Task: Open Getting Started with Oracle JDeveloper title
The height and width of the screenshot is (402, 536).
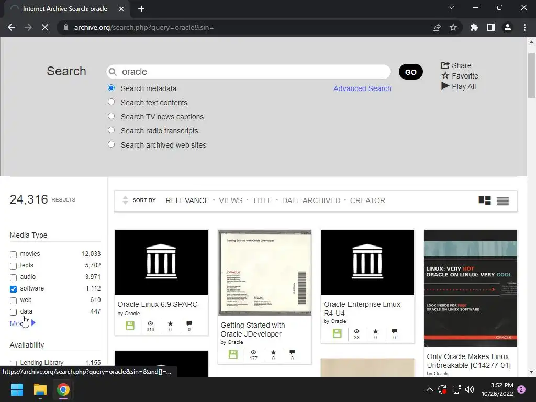Action: coord(253,330)
